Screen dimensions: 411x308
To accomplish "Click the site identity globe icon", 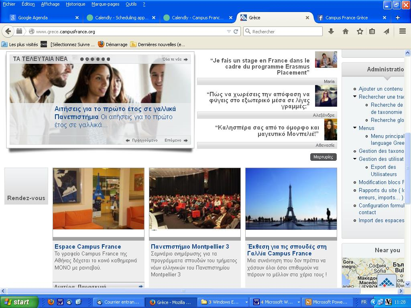I will pyautogui.click(x=32, y=31).
